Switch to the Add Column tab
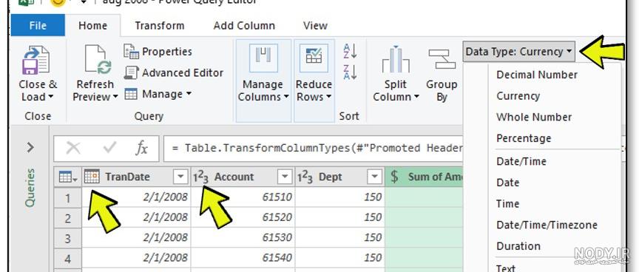Viewport: 639px width, 272px height. point(244,26)
